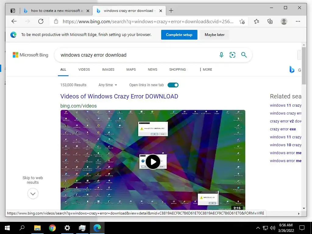Click the Bing chat logo on the right
Image resolution: width=312 pixels, height=234 pixels.
click(292, 69)
